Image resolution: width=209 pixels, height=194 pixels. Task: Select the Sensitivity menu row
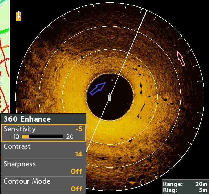click(43, 133)
